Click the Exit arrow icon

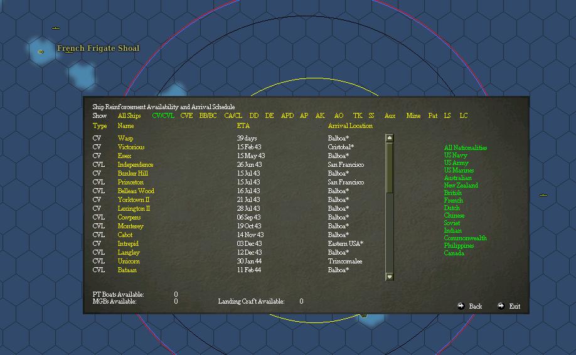501,306
